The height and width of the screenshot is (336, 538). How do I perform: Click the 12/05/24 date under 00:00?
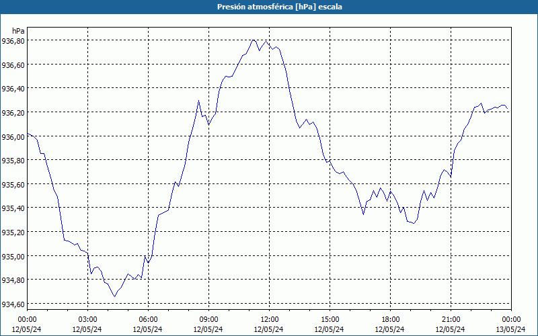27,329
